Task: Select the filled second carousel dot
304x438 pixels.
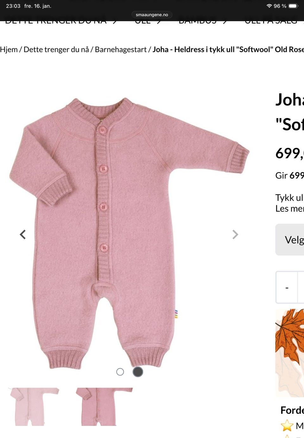Action: tap(138, 372)
